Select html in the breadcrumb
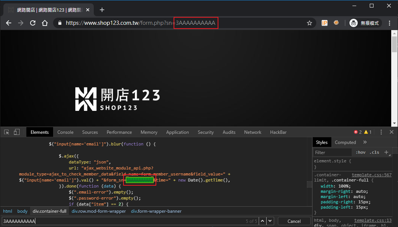The image size is (398, 227). pos(8,211)
